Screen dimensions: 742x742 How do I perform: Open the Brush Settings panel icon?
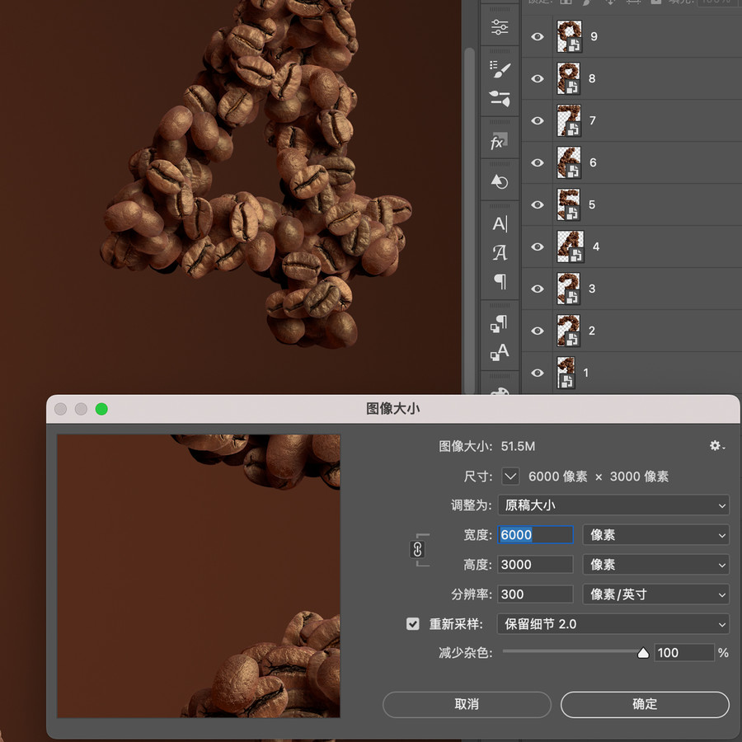point(500,69)
